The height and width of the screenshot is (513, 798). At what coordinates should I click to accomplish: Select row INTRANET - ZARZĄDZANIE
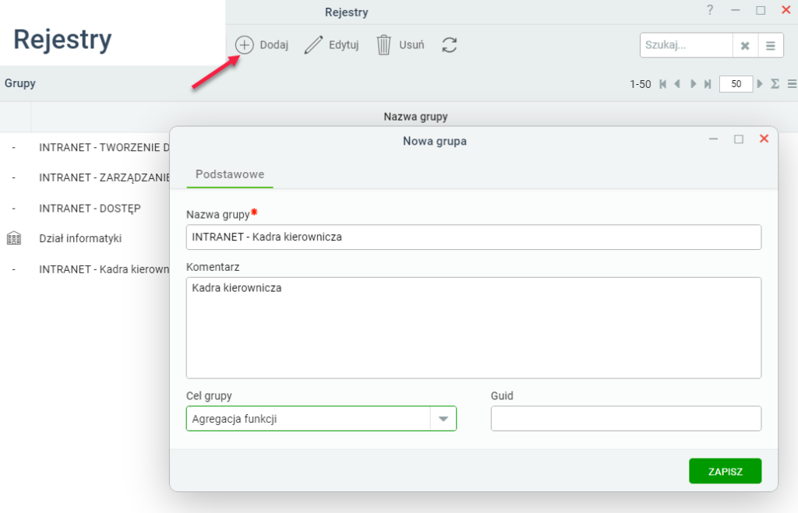(x=86, y=177)
